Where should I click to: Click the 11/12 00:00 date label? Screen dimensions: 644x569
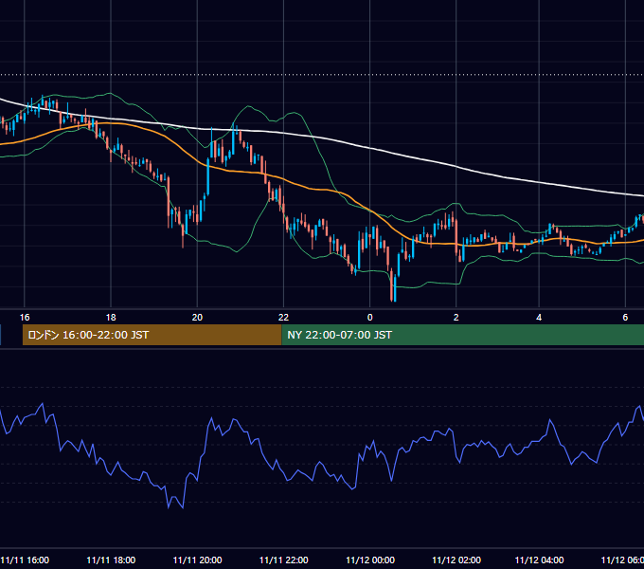370,560
